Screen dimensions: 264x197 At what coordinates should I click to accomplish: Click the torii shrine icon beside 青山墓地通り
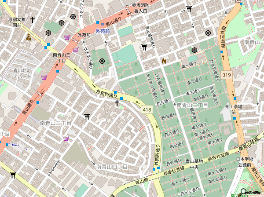[144, 47]
